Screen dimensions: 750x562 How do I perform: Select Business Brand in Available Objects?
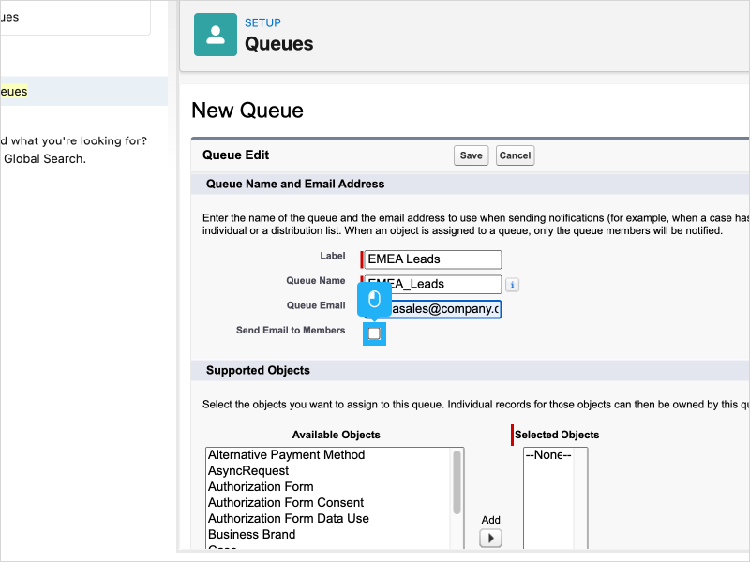[x=251, y=534]
